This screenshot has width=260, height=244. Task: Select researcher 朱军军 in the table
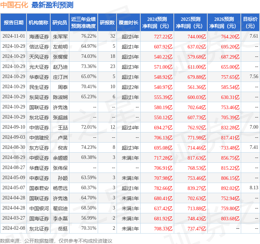click(60, 36)
